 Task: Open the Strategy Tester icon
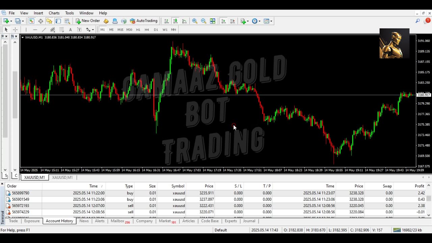point(67,21)
